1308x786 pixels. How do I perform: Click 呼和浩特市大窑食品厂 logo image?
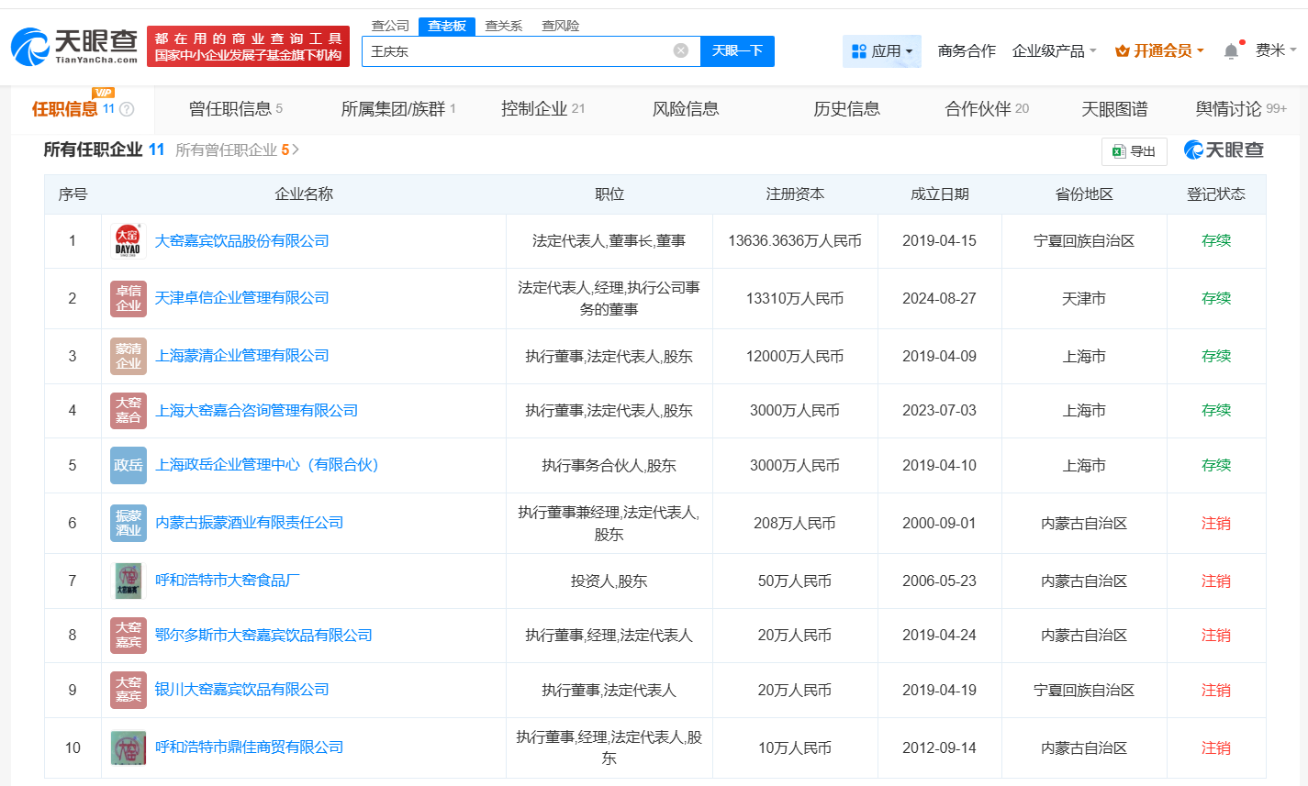click(128, 581)
